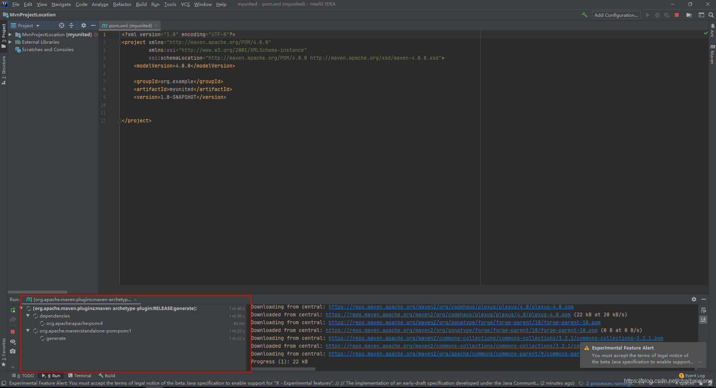Click green checkmark inspection indicator in editor
This screenshot has height=388, width=716.
[706, 33]
